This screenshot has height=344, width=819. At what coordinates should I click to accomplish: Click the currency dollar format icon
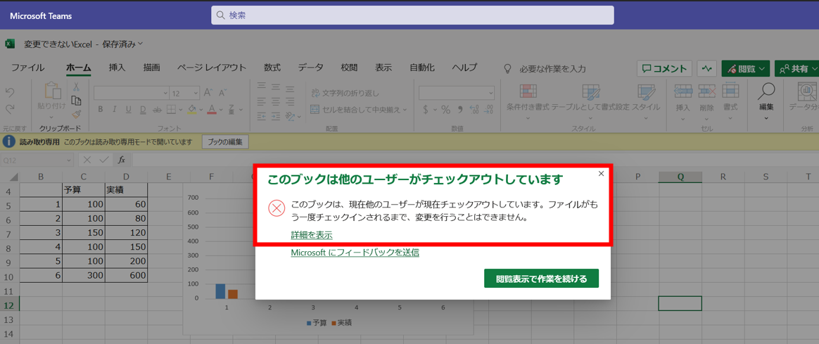coord(426,110)
